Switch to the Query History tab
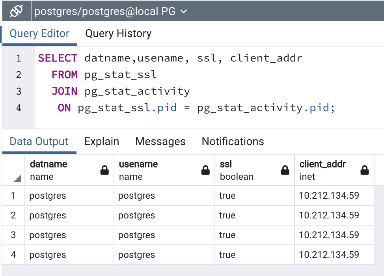The image size is (384, 276). [118, 34]
